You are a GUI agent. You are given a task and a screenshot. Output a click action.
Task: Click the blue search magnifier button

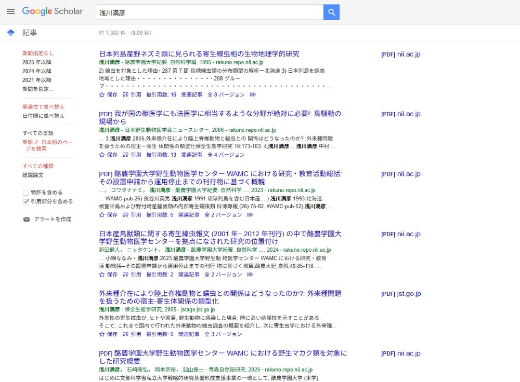331,12
